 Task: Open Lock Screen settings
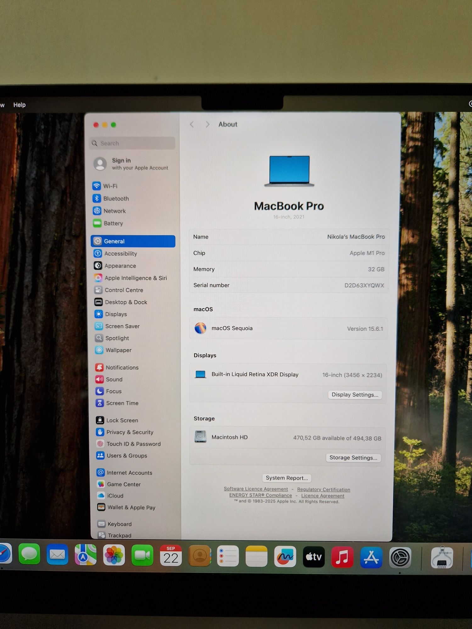[117, 420]
